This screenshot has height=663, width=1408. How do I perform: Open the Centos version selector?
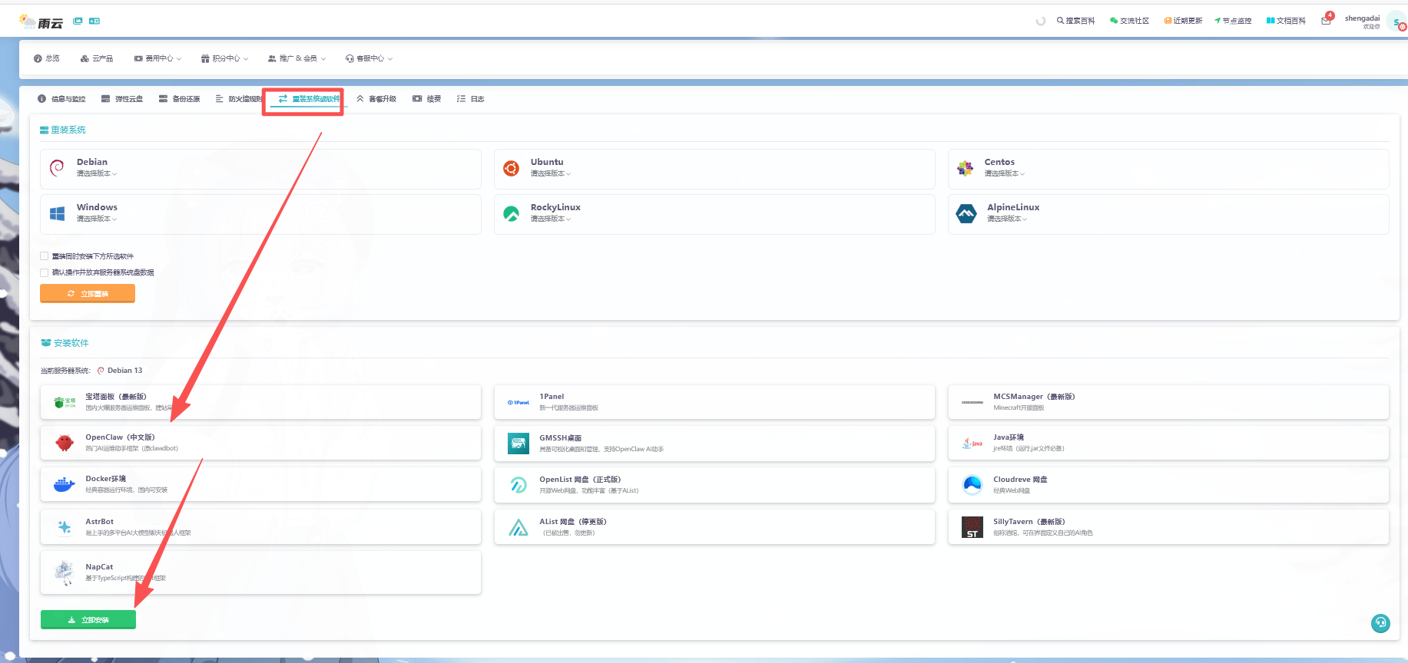tap(1005, 173)
